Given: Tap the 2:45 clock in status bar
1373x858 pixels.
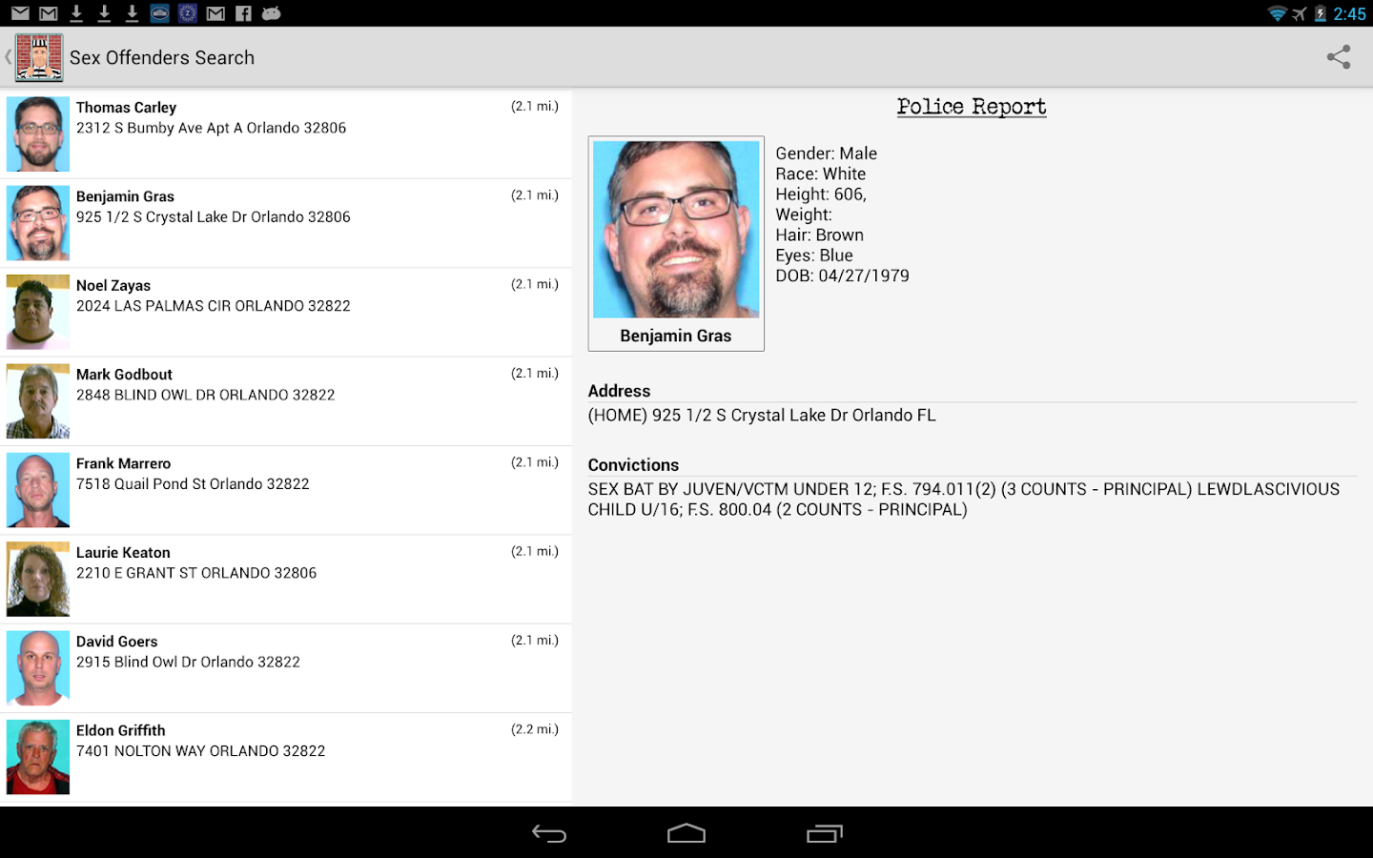Looking at the screenshot, I should click(1349, 13).
